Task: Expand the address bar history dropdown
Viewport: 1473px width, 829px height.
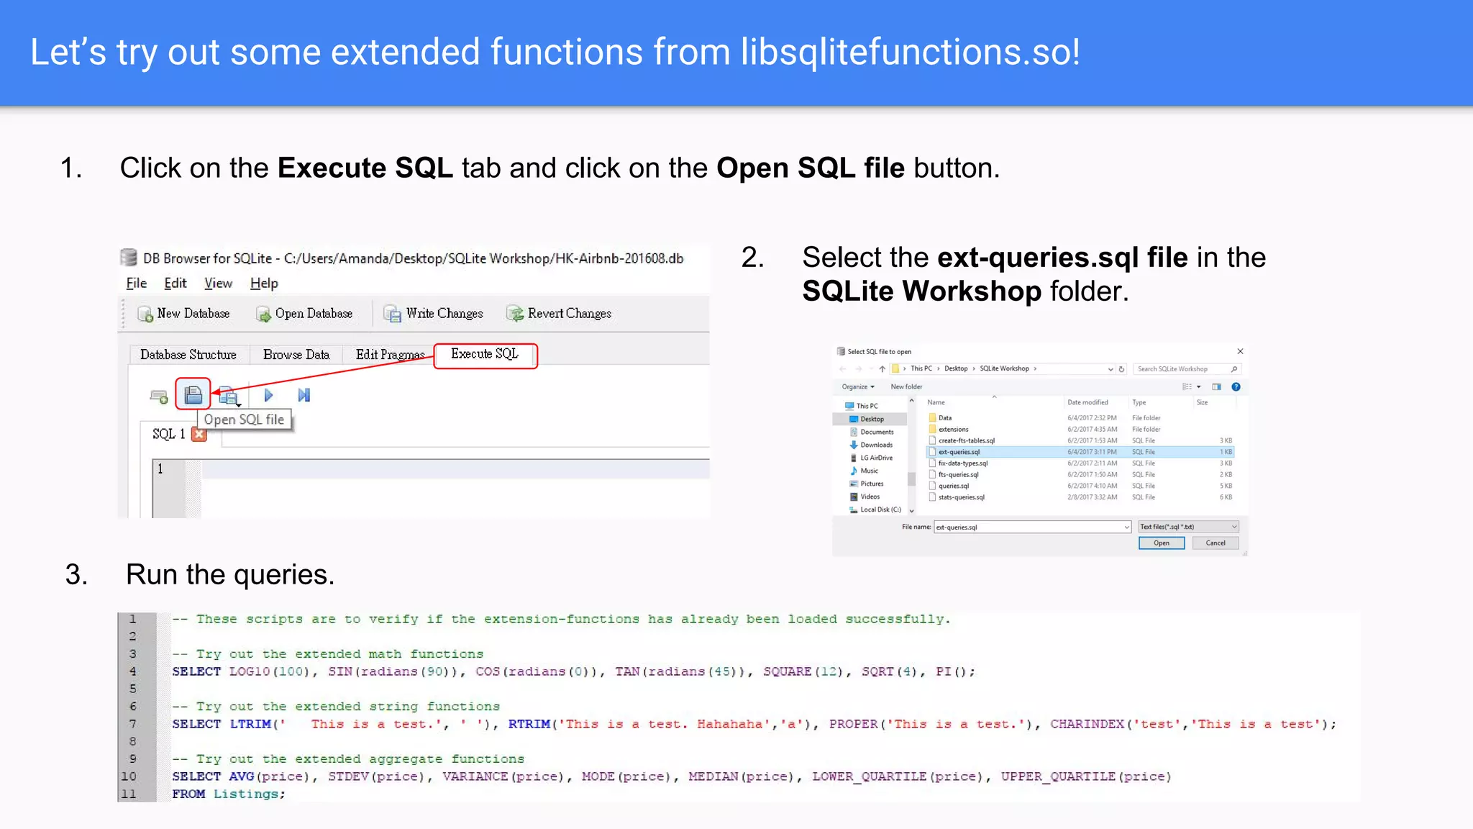Action: [x=1111, y=369]
